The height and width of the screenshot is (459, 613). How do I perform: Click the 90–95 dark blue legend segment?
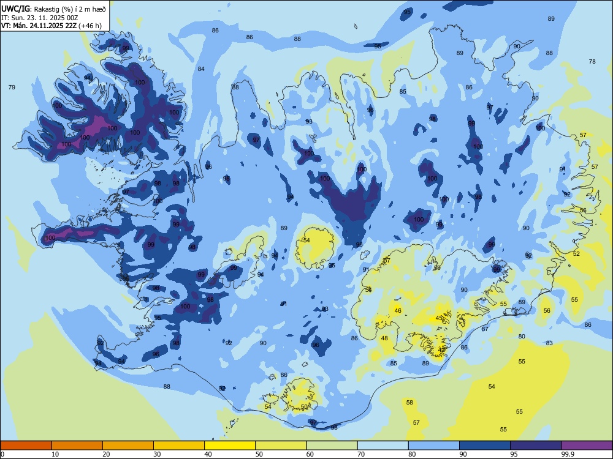coord(485,446)
